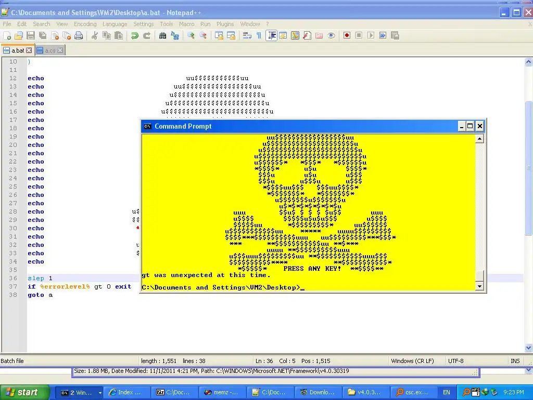Viewport: 533px width, 400px height.
Task: Save the file with the floppy icon
Action: click(x=31, y=35)
